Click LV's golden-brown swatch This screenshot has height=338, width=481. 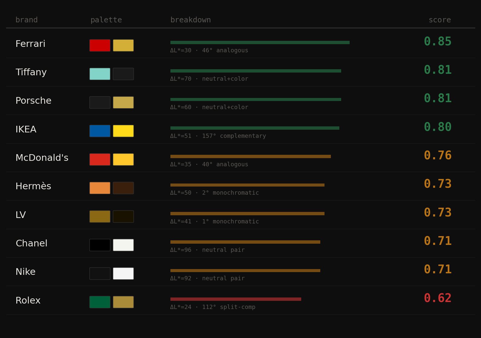click(x=100, y=216)
